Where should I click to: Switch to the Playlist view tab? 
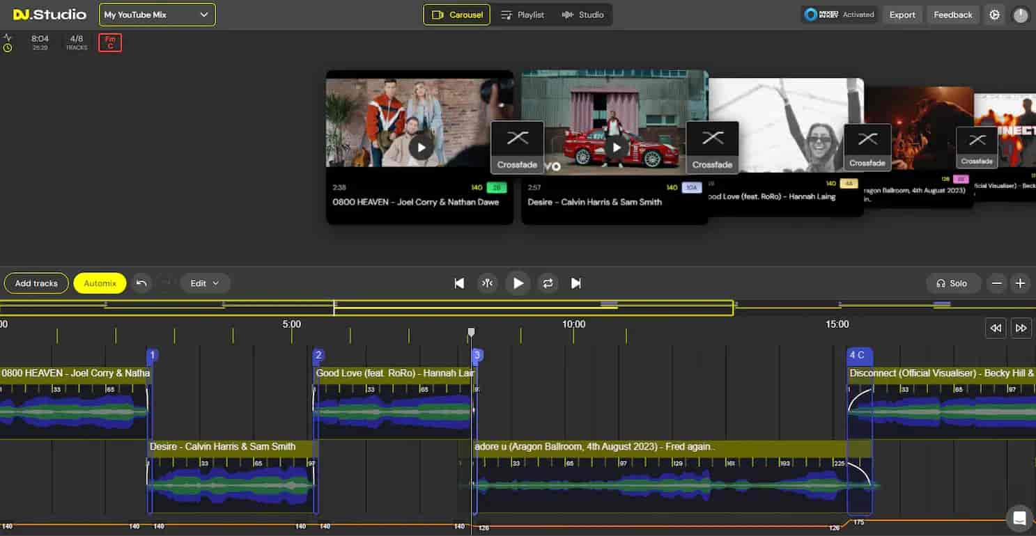click(x=523, y=14)
